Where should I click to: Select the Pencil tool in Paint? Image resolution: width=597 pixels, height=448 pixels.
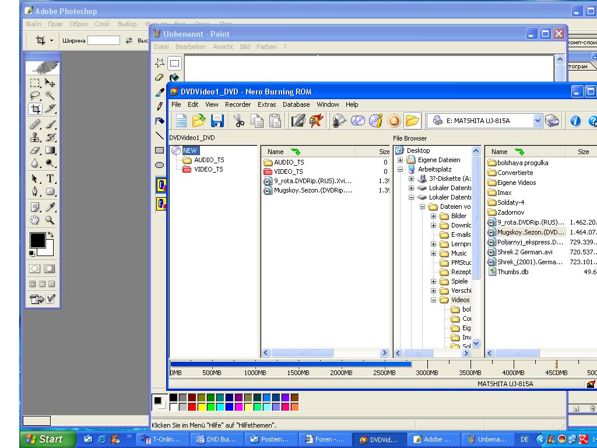pos(159,106)
